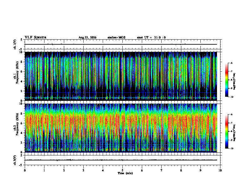Click the 8 kHz tick on ch.1 axis
This screenshot has width=248, height=191.
(22, 62)
